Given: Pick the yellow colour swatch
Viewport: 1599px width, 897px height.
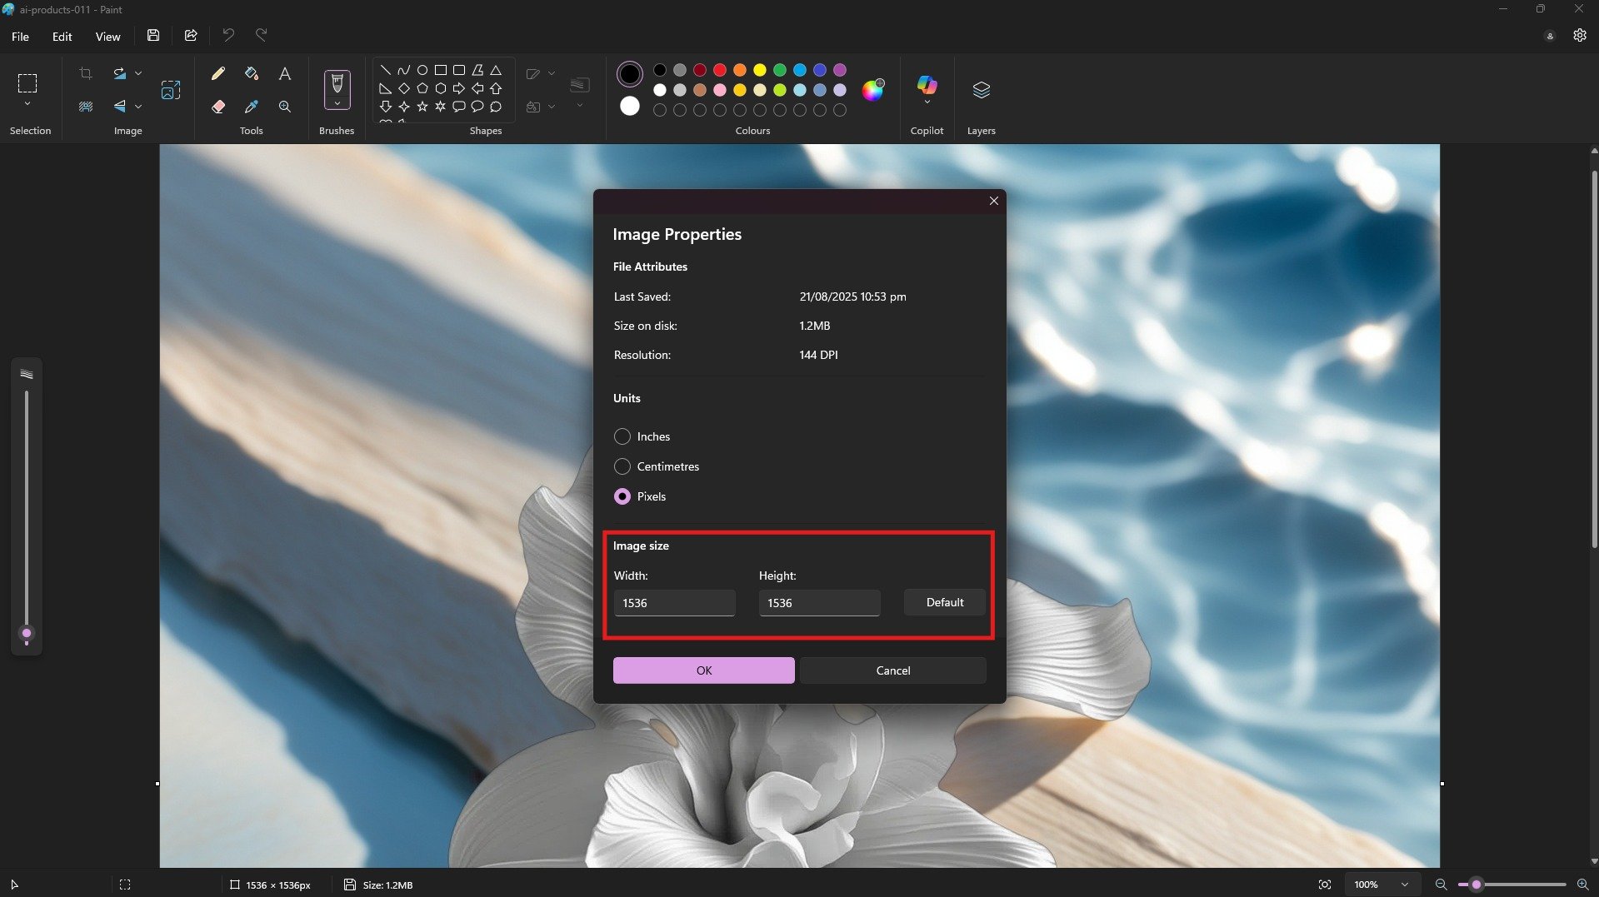Looking at the screenshot, I should 760,70.
